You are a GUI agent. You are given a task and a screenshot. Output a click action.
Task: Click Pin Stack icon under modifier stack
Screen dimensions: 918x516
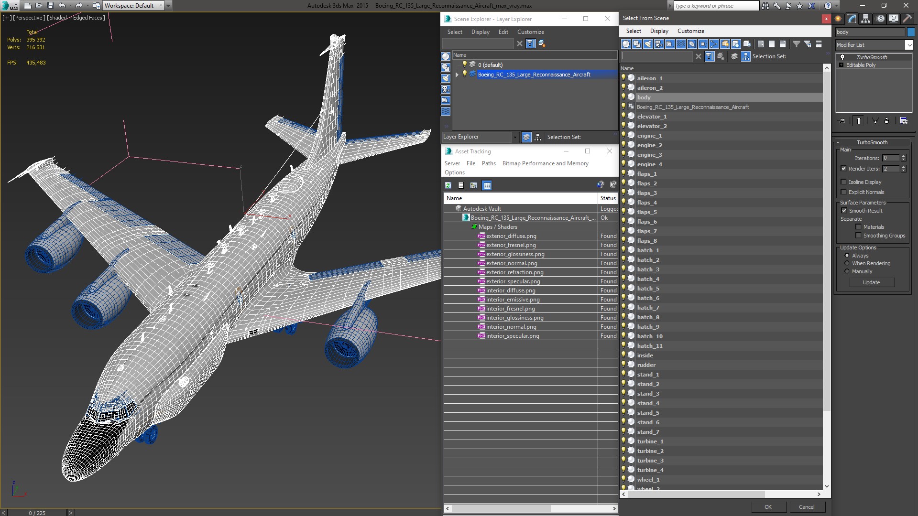pyautogui.click(x=842, y=121)
